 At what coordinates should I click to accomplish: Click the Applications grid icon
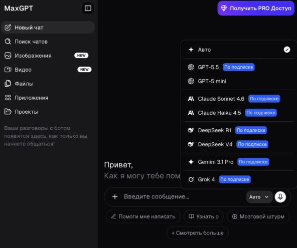click(8, 98)
